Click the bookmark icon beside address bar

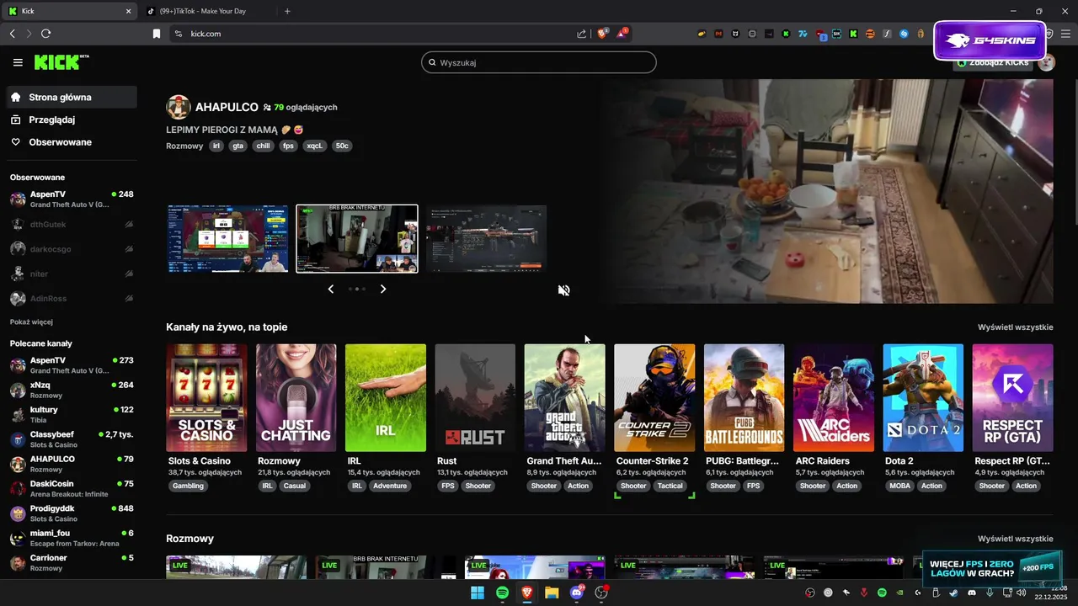pyautogui.click(x=156, y=34)
